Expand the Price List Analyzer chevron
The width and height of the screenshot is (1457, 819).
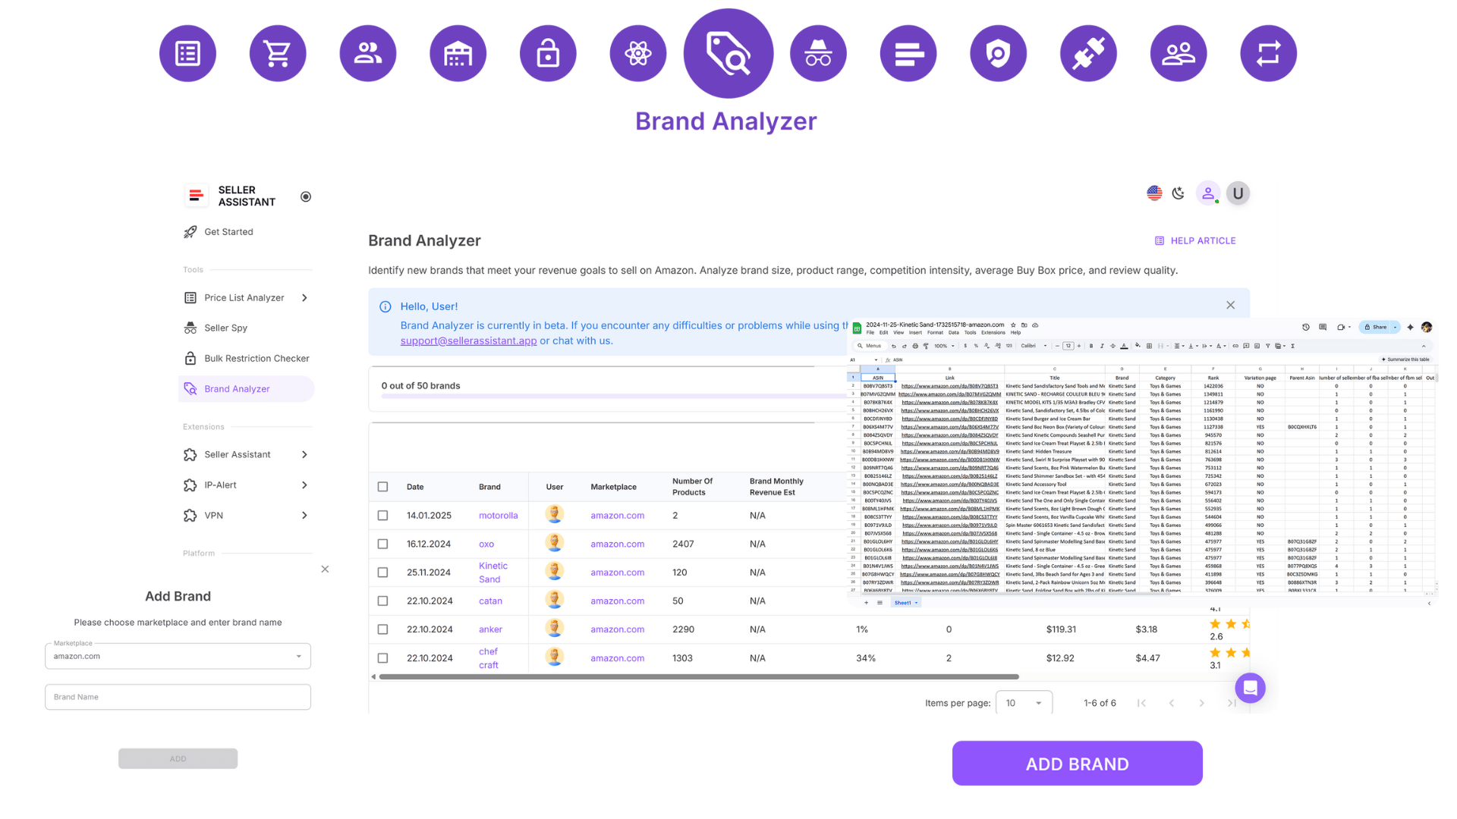tap(304, 297)
